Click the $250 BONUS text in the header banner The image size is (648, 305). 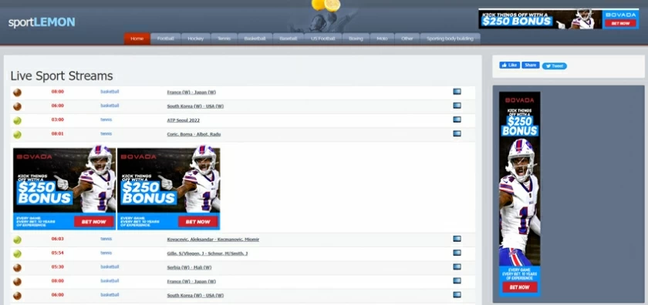[x=517, y=22]
